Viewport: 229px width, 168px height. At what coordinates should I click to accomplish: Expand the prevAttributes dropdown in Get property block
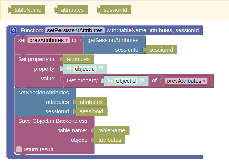(186, 81)
